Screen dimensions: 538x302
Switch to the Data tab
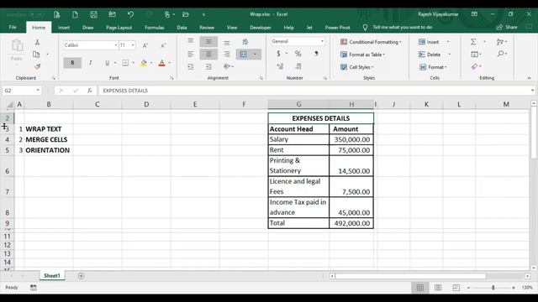(182, 28)
